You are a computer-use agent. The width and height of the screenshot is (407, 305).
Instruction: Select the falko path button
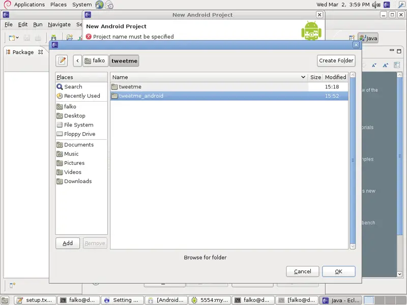click(x=95, y=60)
